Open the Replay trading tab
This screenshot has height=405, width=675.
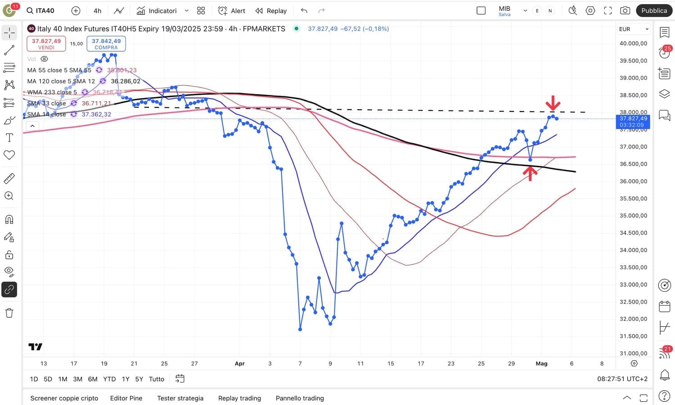pyautogui.click(x=240, y=398)
